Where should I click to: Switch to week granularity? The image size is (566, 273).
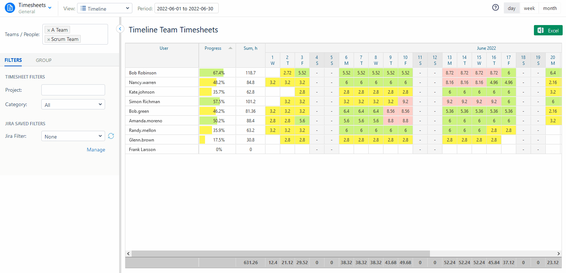(529, 8)
